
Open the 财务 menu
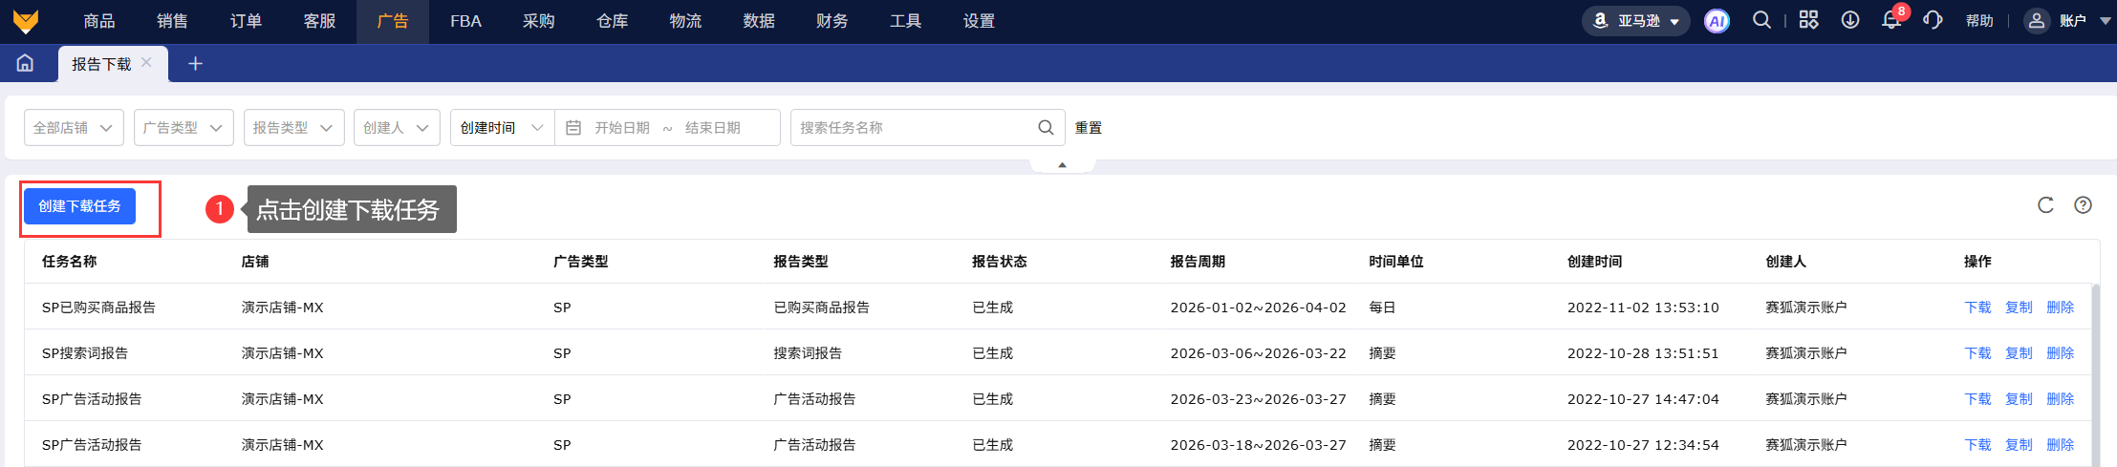point(832,21)
